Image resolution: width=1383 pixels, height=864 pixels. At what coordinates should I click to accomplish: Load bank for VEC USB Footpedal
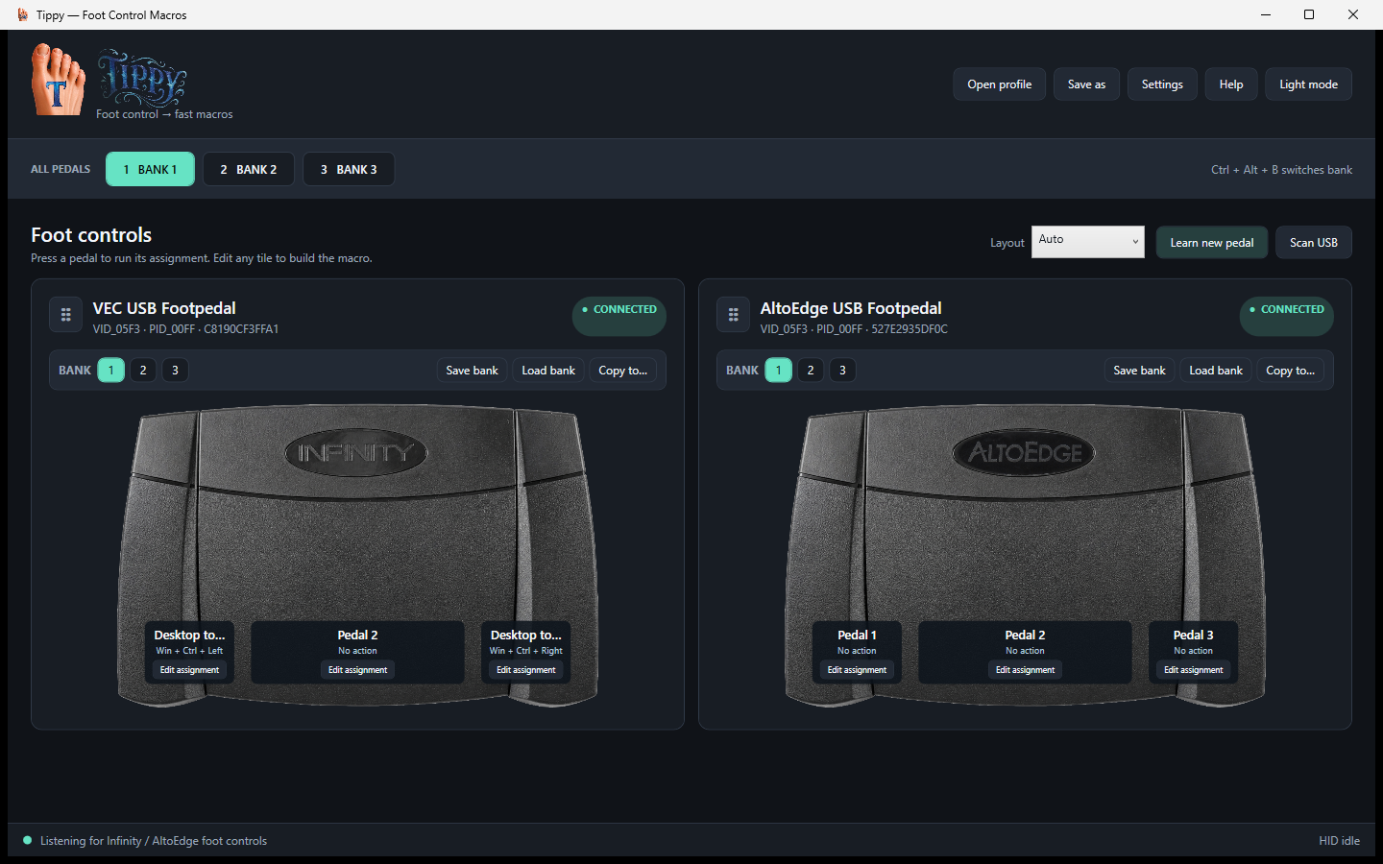(x=548, y=371)
